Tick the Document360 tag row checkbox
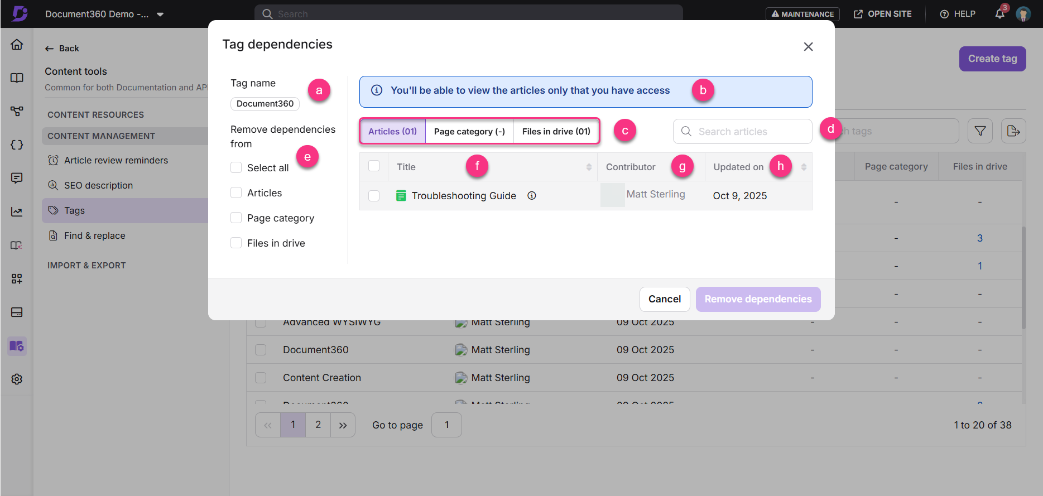This screenshot has height=496, width=1043. point(261,350)
